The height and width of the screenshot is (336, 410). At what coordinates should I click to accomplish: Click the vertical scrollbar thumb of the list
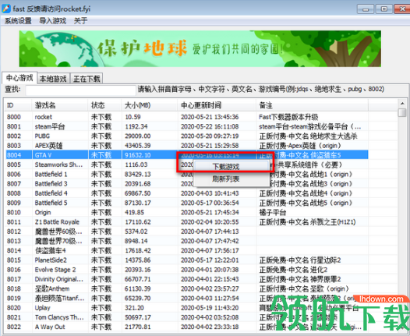402,113
